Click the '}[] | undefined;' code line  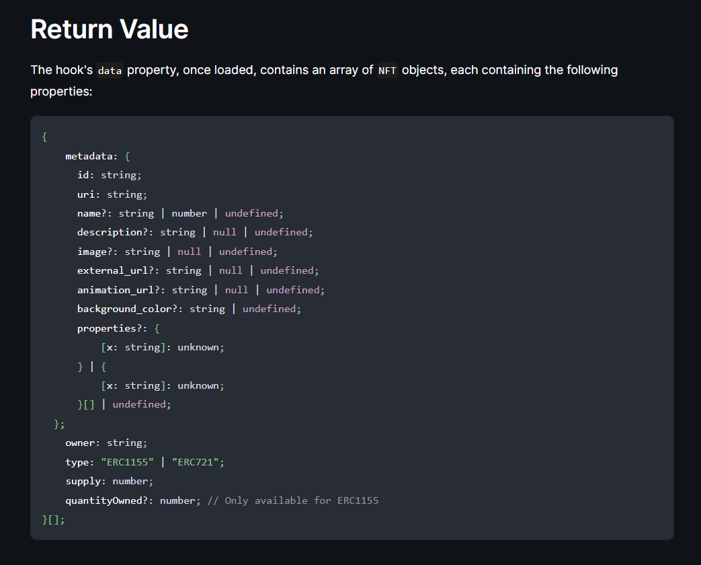(124, 404)
